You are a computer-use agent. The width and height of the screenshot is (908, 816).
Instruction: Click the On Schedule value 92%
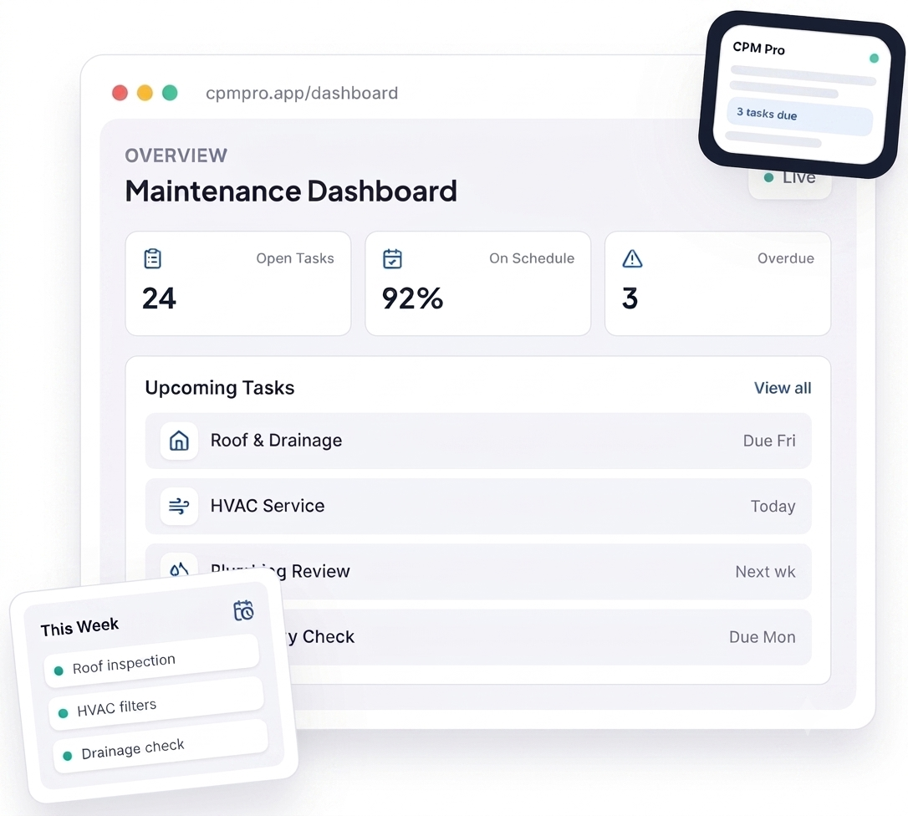coord(412,298)
